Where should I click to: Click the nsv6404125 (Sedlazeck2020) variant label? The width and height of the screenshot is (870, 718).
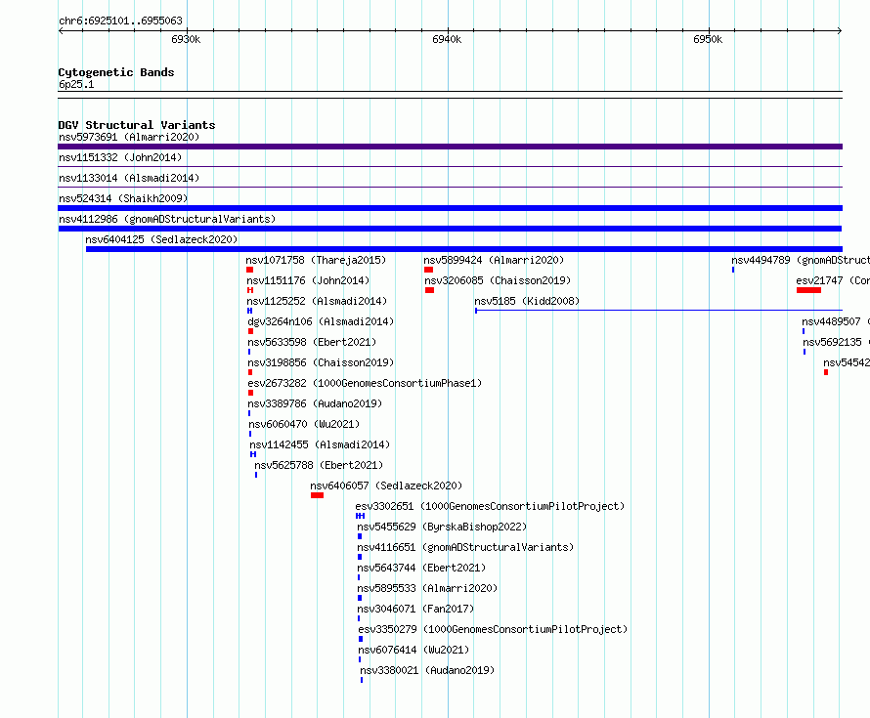click(161, 239)
